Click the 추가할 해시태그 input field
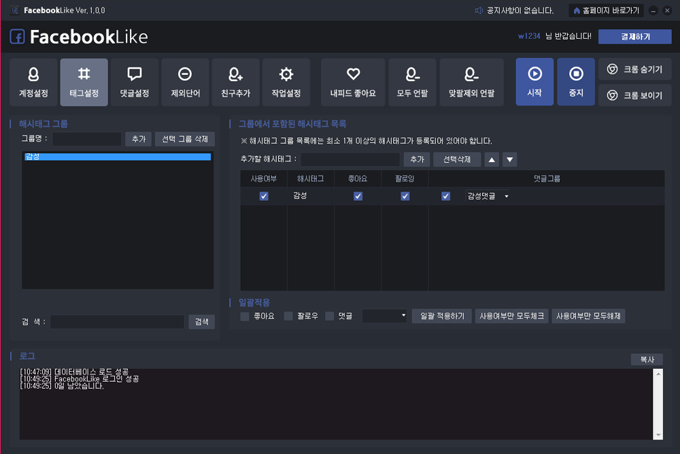680x454 pixels. pos(350,159)
